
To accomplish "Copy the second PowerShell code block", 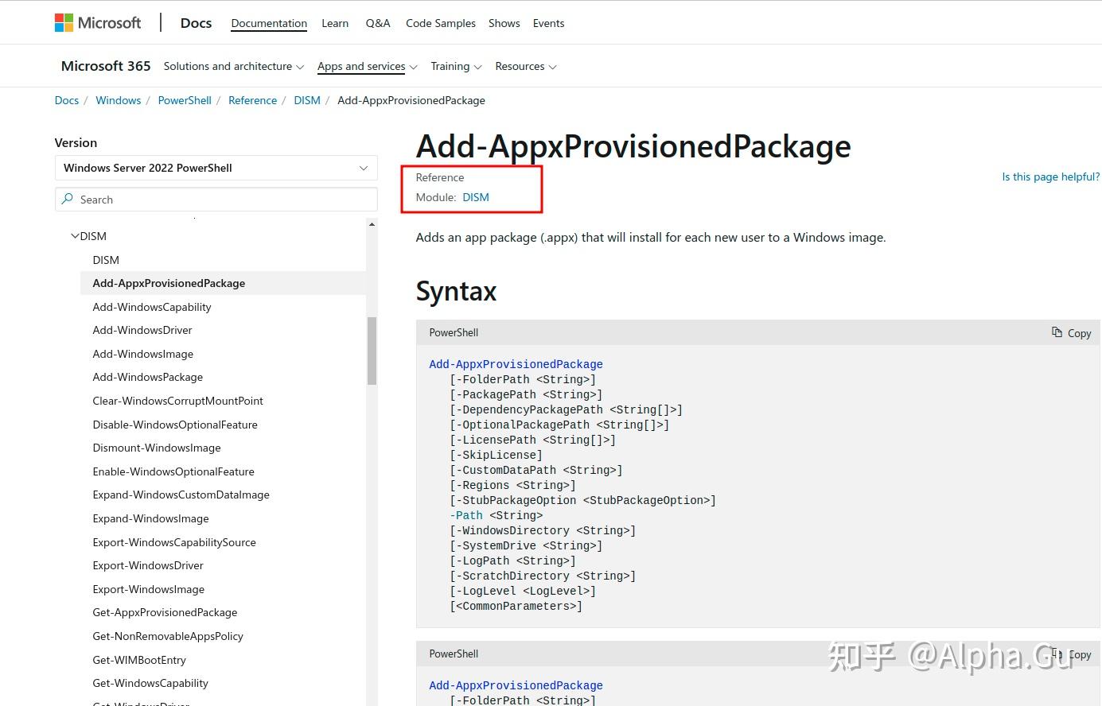I will [1070, 654].
